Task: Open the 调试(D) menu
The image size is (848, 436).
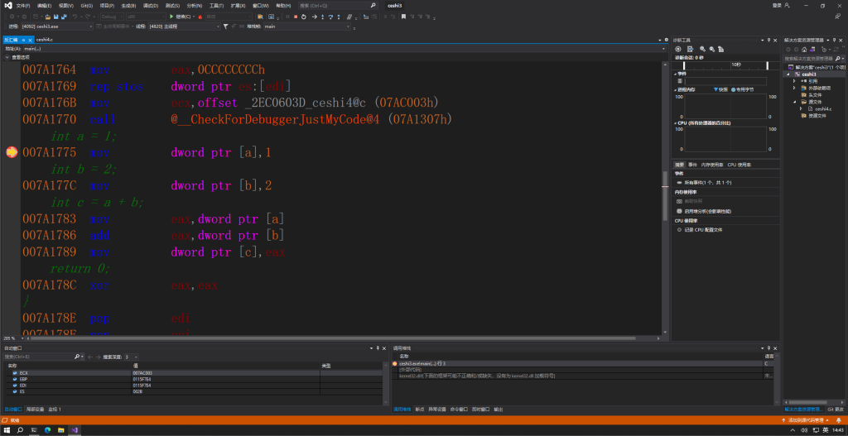Action: 151,5
